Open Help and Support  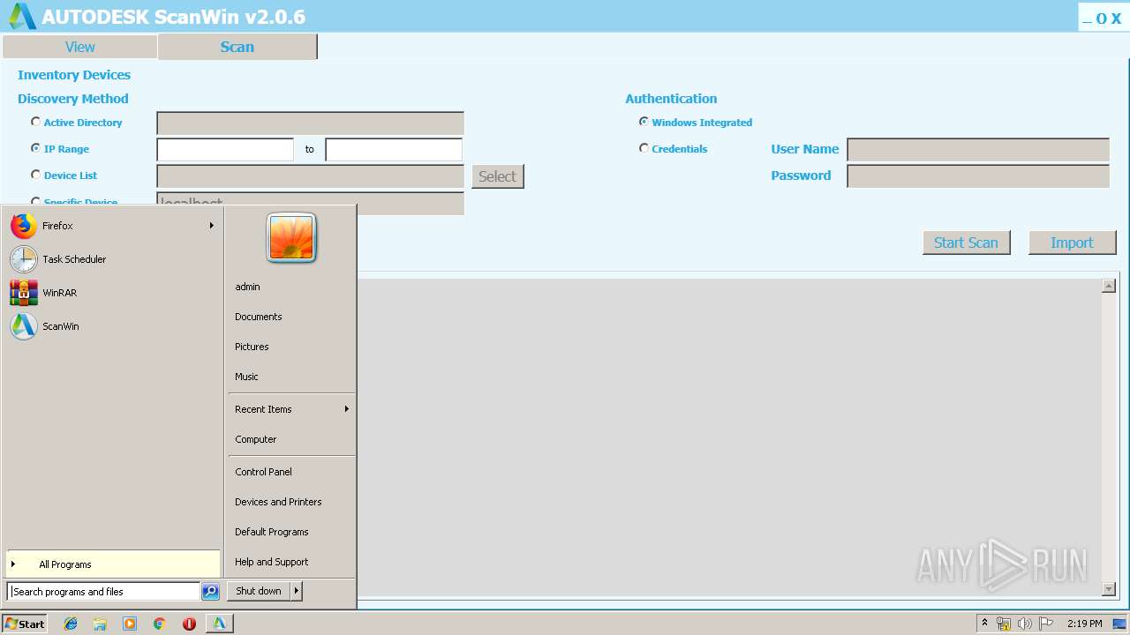click(272, 562)
